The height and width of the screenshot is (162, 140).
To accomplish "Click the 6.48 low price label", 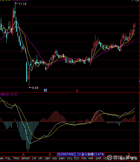I will point(35,88).
